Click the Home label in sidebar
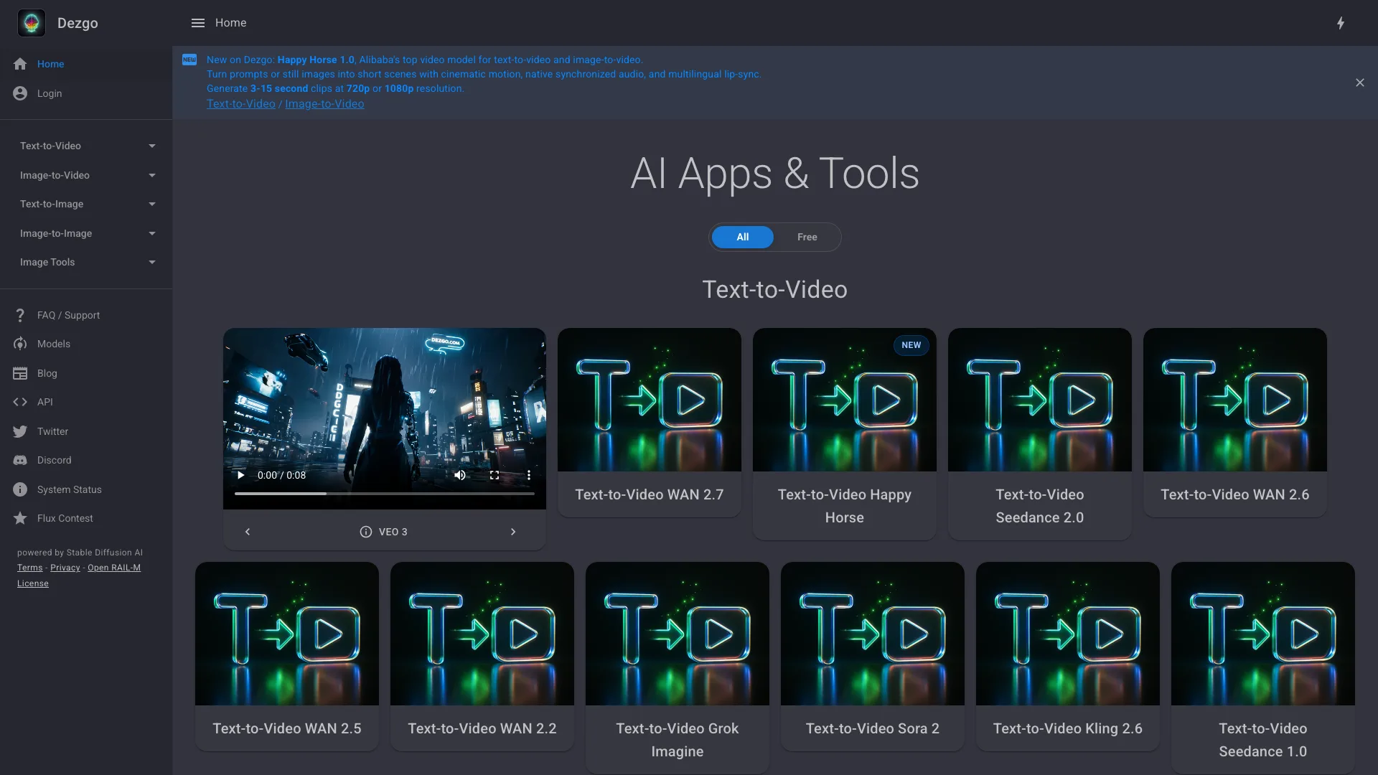This screenshot has height=775, width=1378. (x=51, y=64)
